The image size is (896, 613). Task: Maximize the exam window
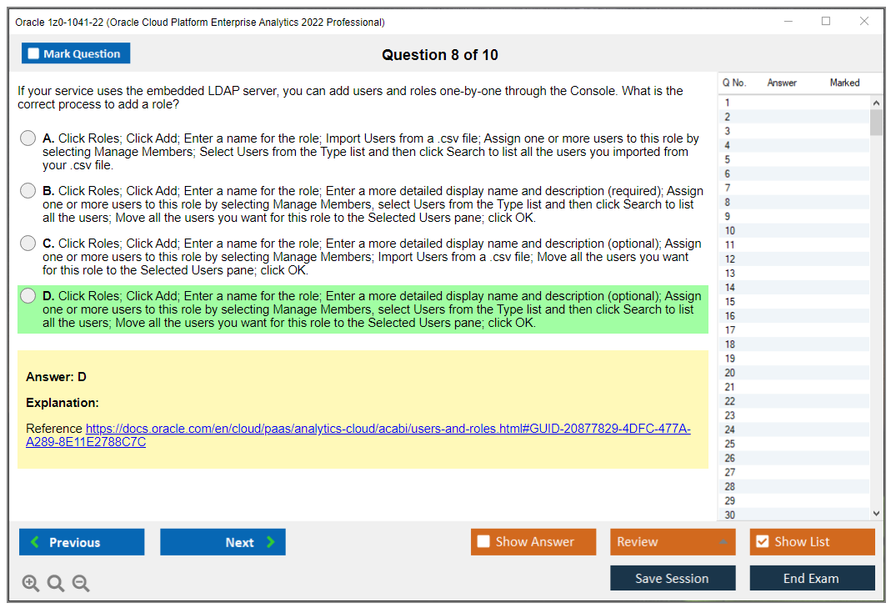[x=826, y=22]
